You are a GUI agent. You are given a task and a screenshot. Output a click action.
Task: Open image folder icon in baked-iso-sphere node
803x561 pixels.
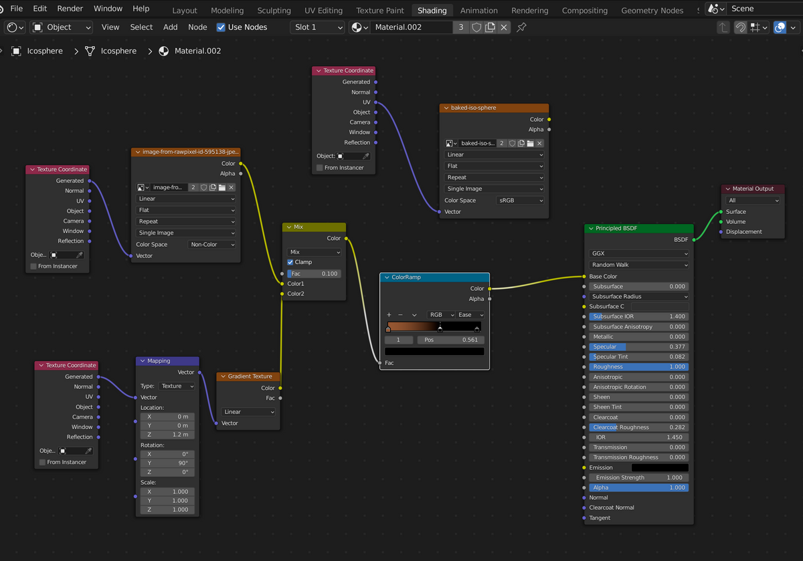pos(530,143)
